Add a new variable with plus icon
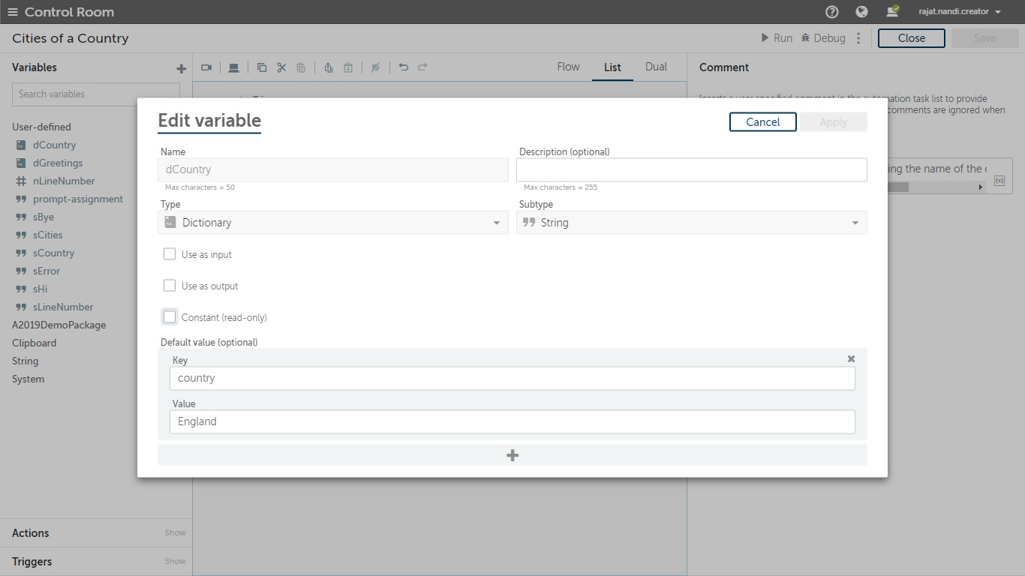The height and width of the screenshot is (576, 1025). [x=181, y=68]
